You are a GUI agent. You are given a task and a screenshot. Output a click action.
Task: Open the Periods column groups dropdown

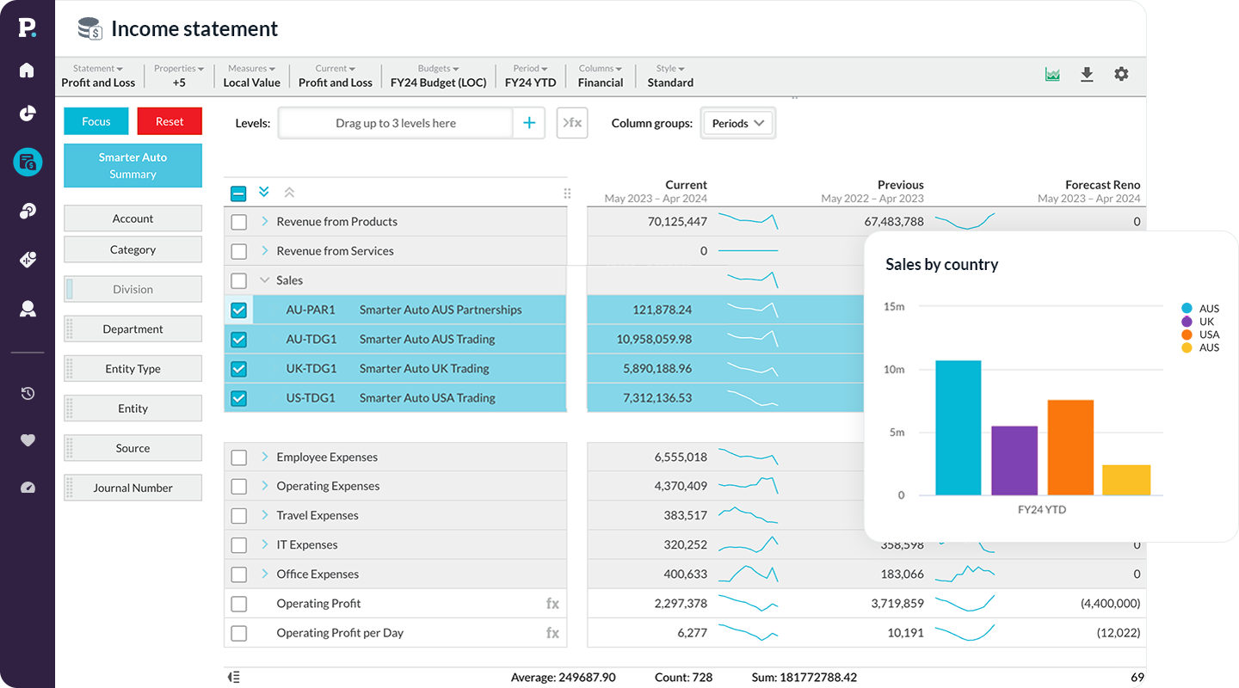737,123
